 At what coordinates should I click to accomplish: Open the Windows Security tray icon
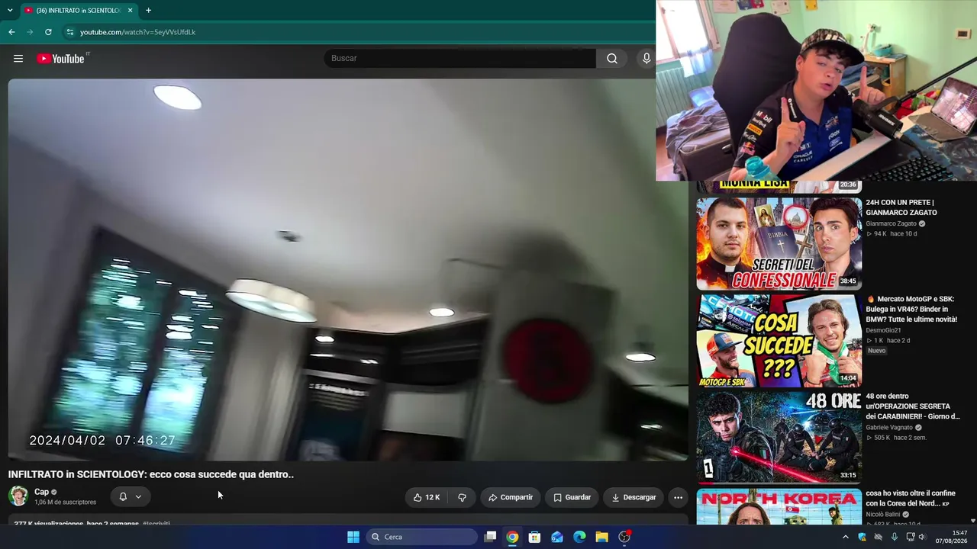coord(863,537)
